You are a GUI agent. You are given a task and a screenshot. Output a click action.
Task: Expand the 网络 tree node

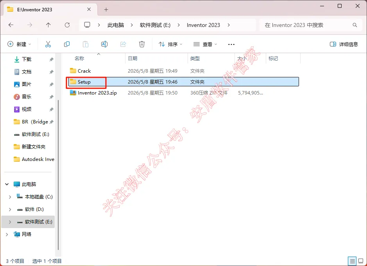pyautogui.click(x=7, y=234)
